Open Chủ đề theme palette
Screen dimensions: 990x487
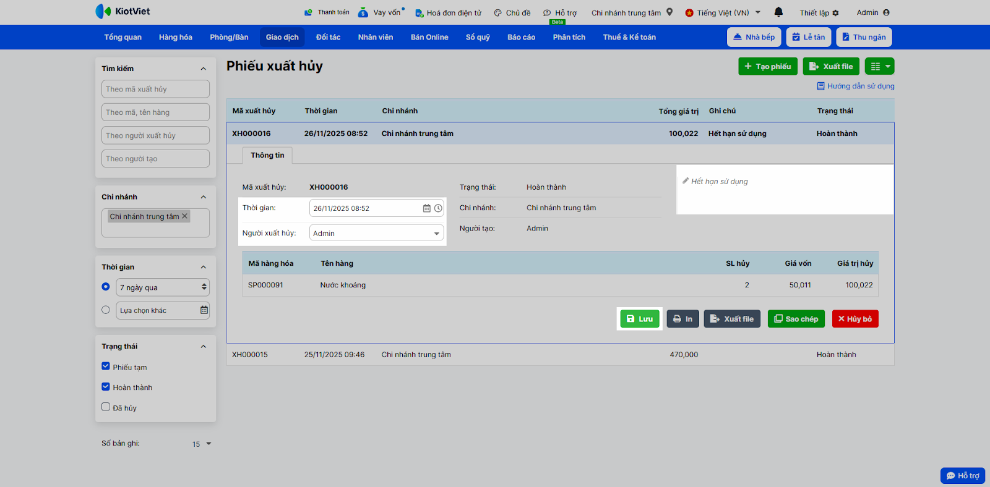click(512, 12)
